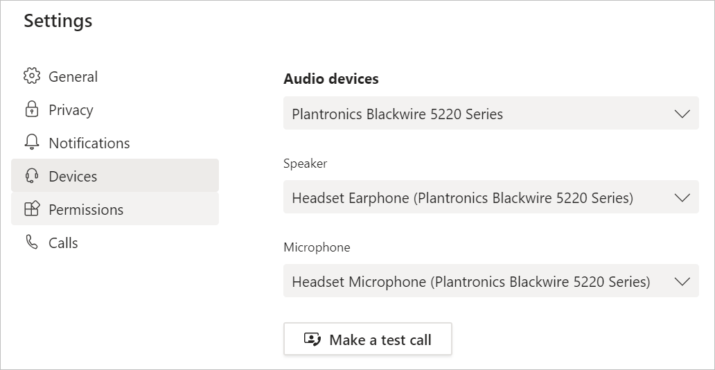Click the General gear icon
This screenshot has width=715, height=370.
[x=31, y=76]
